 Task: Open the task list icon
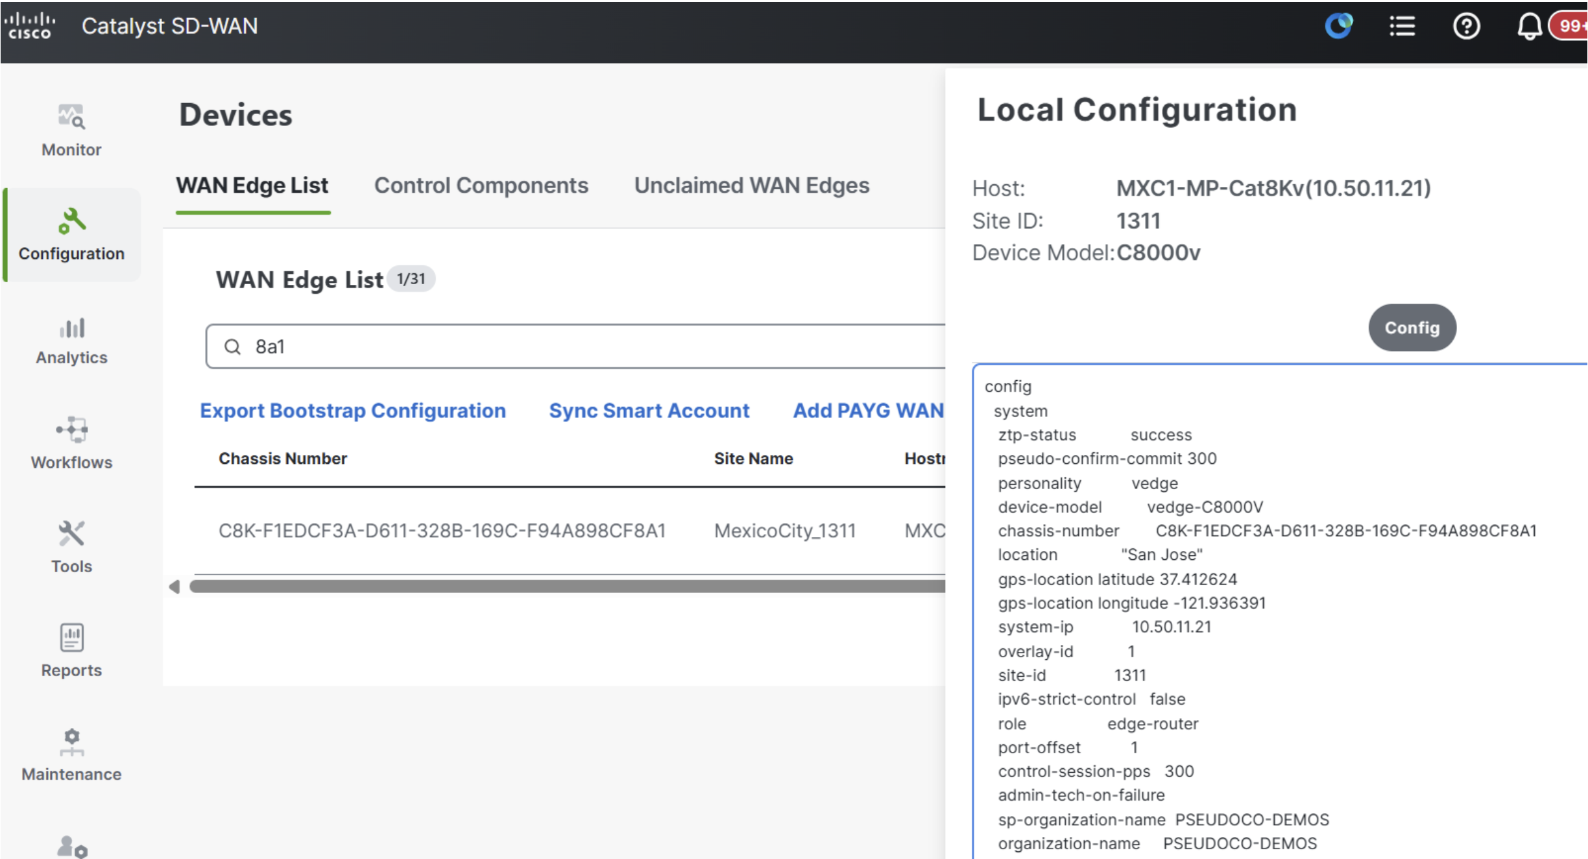tap(1402, 26)
